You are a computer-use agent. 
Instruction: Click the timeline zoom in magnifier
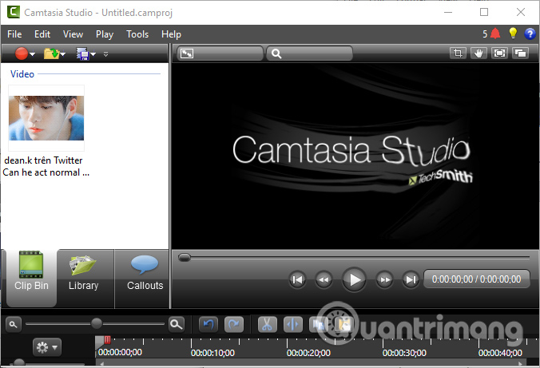(177, 324)
